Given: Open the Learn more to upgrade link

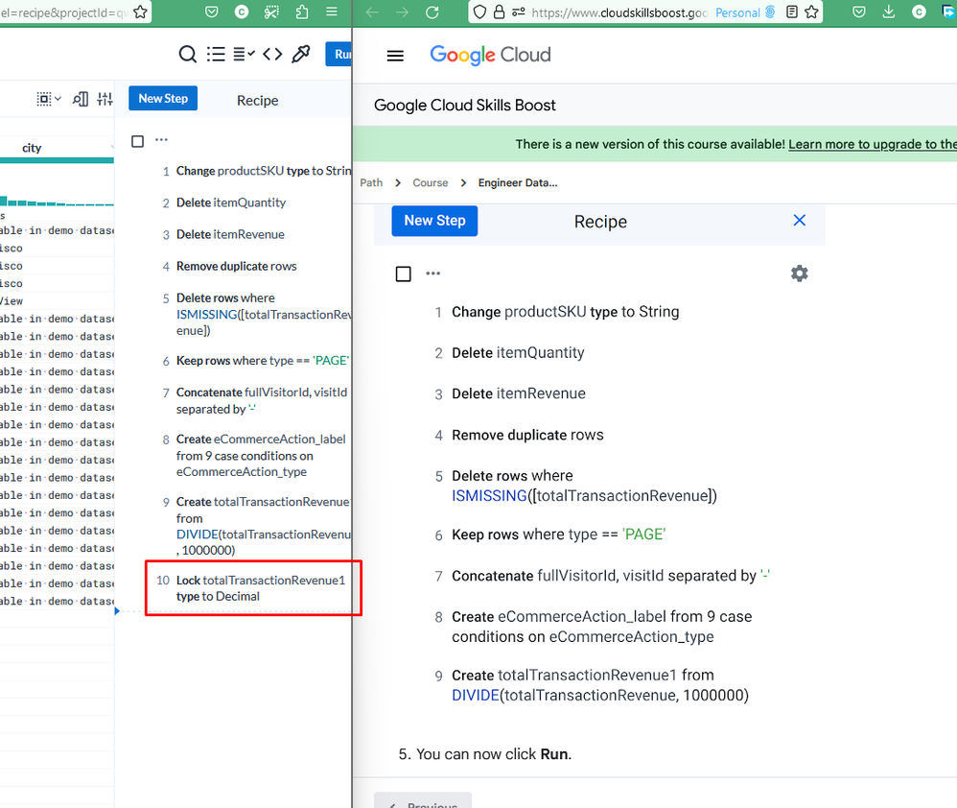Looking at the screenshot, I should pyautogui.click(x=873, y=144).
